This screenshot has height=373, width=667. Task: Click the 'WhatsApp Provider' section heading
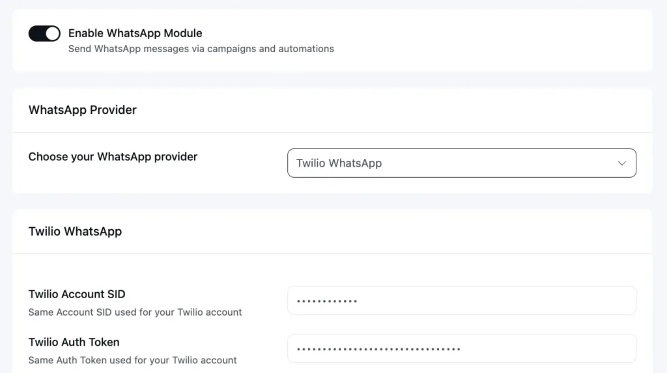pyautogui.click(x=83, y=110)
